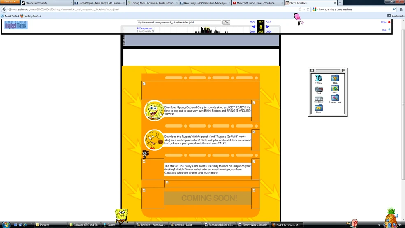Open the Bookmarks menu button
This screenshot has width=405, height=228.
tap(396, 16)
